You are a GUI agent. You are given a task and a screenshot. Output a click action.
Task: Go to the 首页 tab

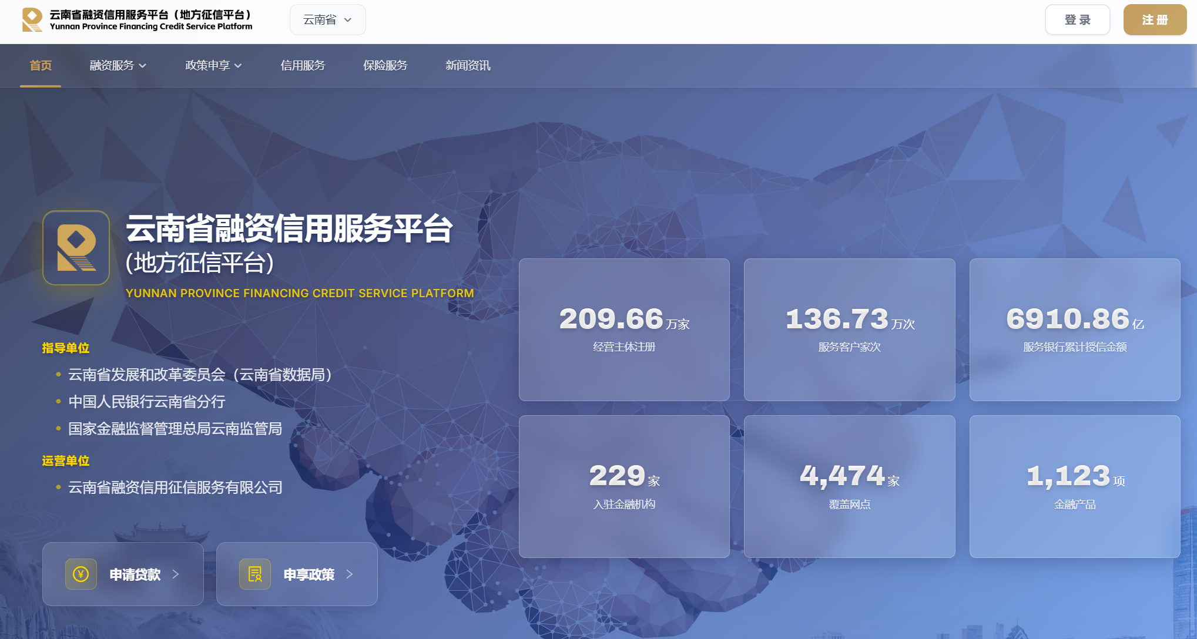tap(41, 66)
